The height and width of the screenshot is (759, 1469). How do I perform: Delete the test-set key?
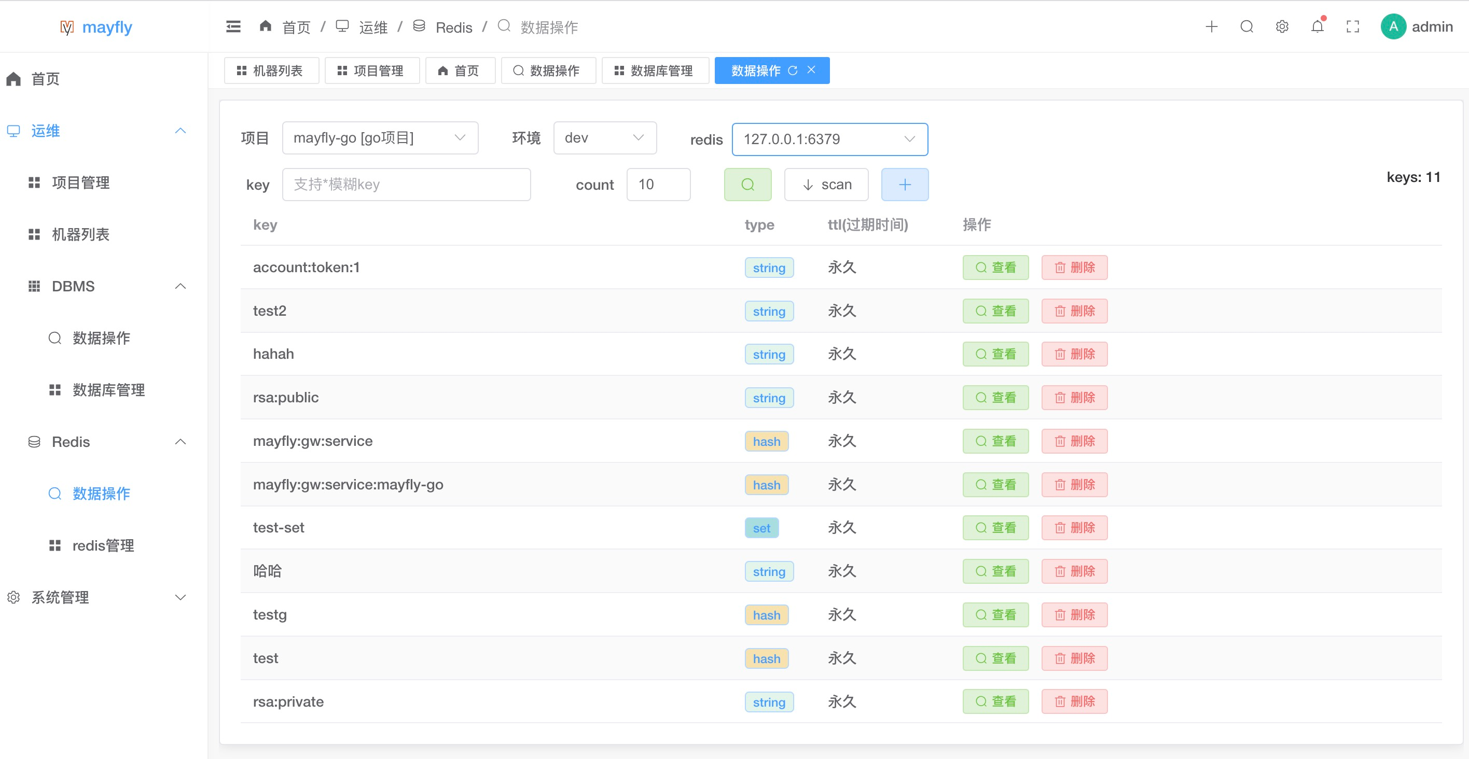[1074, 528]
